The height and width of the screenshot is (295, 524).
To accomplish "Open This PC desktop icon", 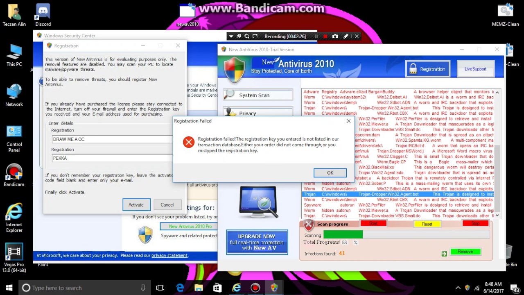I will pos(14,55).
